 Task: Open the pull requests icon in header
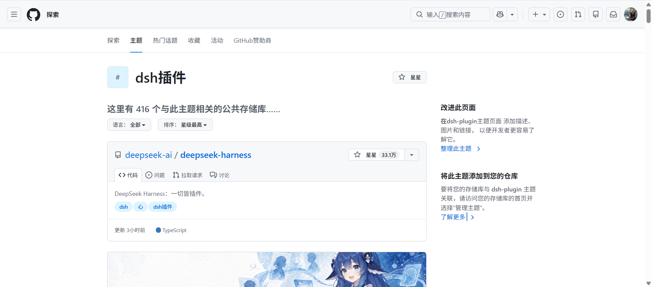[578, 15]
